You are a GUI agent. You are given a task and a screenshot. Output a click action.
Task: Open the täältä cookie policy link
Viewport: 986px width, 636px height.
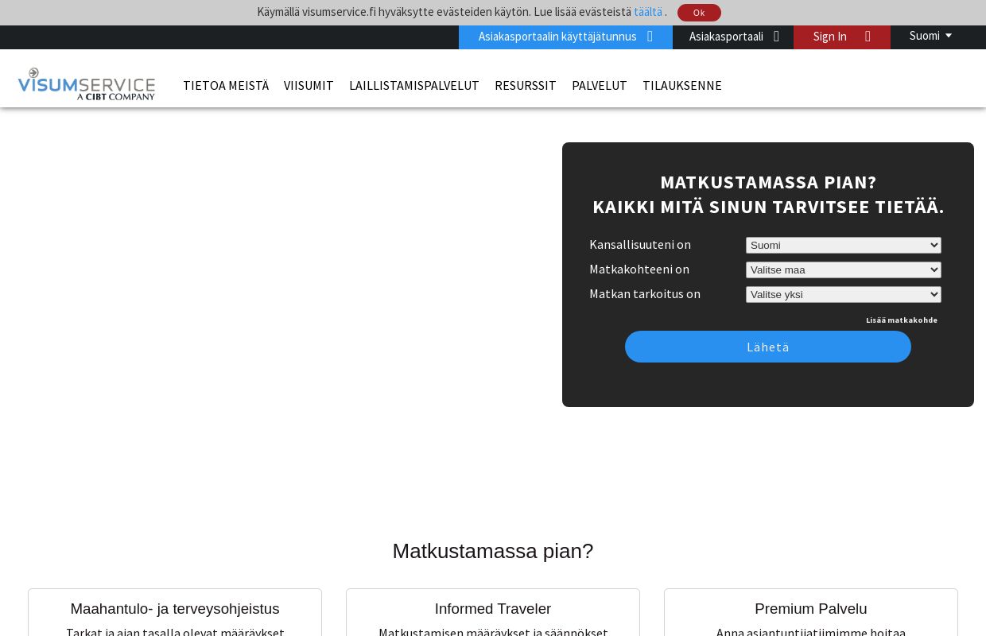[x=647, y=12]
